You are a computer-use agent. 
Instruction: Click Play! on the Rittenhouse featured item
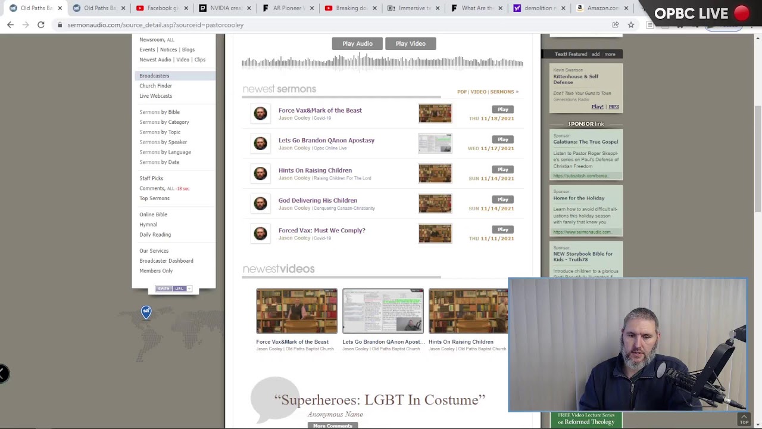(597, 107)
